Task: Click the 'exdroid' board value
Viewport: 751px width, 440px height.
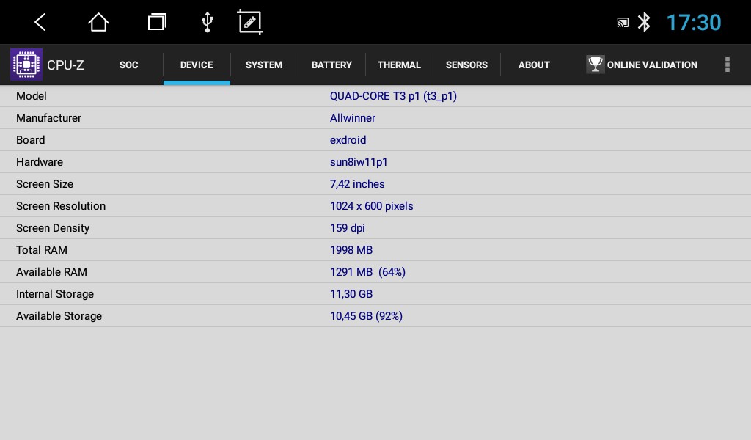Action: (348, 140)
